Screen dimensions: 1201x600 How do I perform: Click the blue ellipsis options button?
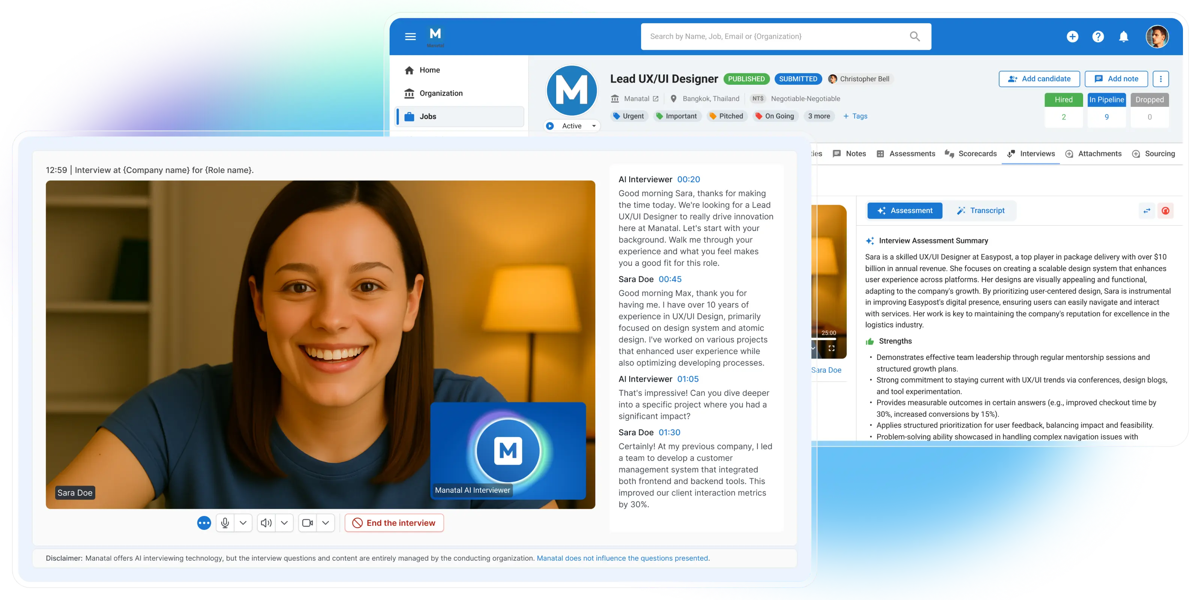[x=204, y=523]
